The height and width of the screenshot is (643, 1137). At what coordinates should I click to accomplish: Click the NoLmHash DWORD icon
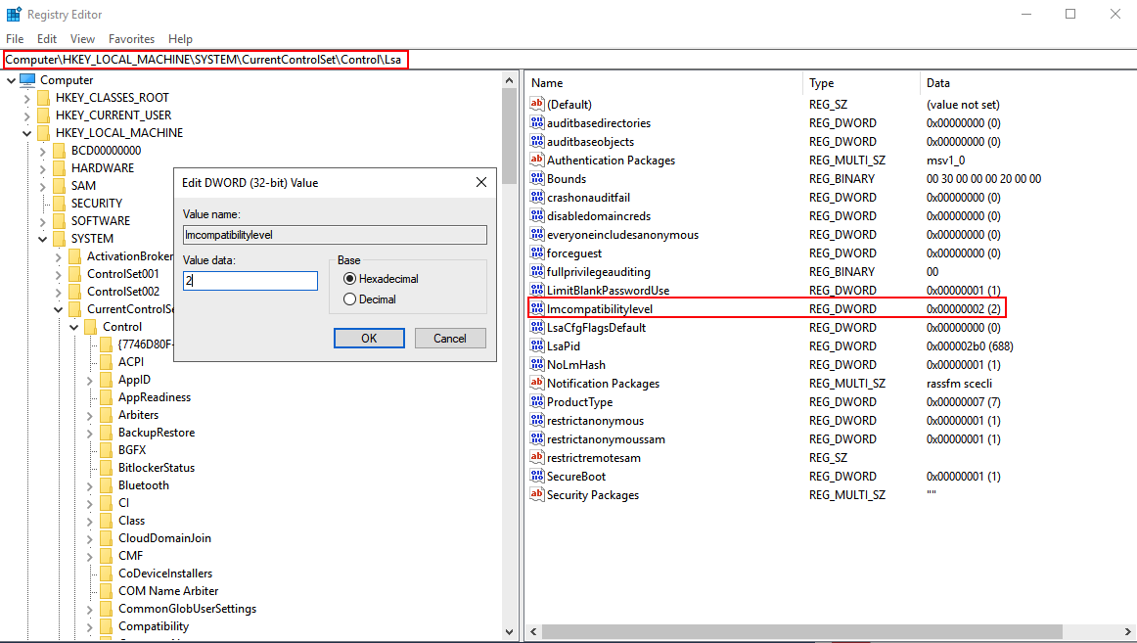pos(536,365)
